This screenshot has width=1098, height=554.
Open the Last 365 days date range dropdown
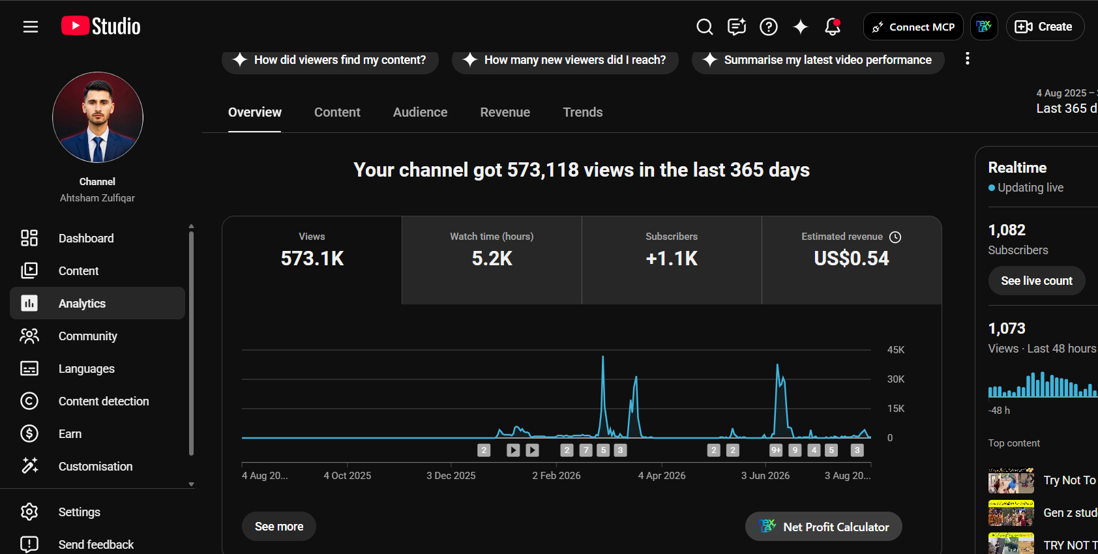(1067, 102)
